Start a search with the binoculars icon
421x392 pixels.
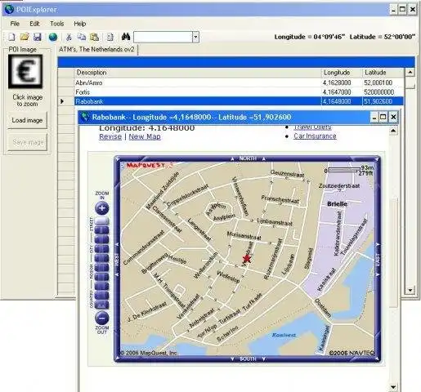(126, 37)
